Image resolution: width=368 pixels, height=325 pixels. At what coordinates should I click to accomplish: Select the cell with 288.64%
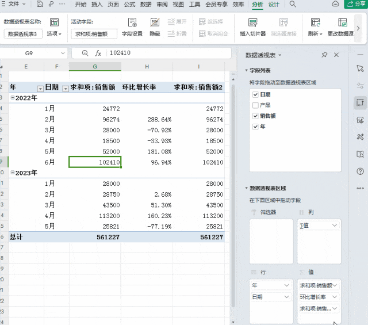(x=147, y=120)
